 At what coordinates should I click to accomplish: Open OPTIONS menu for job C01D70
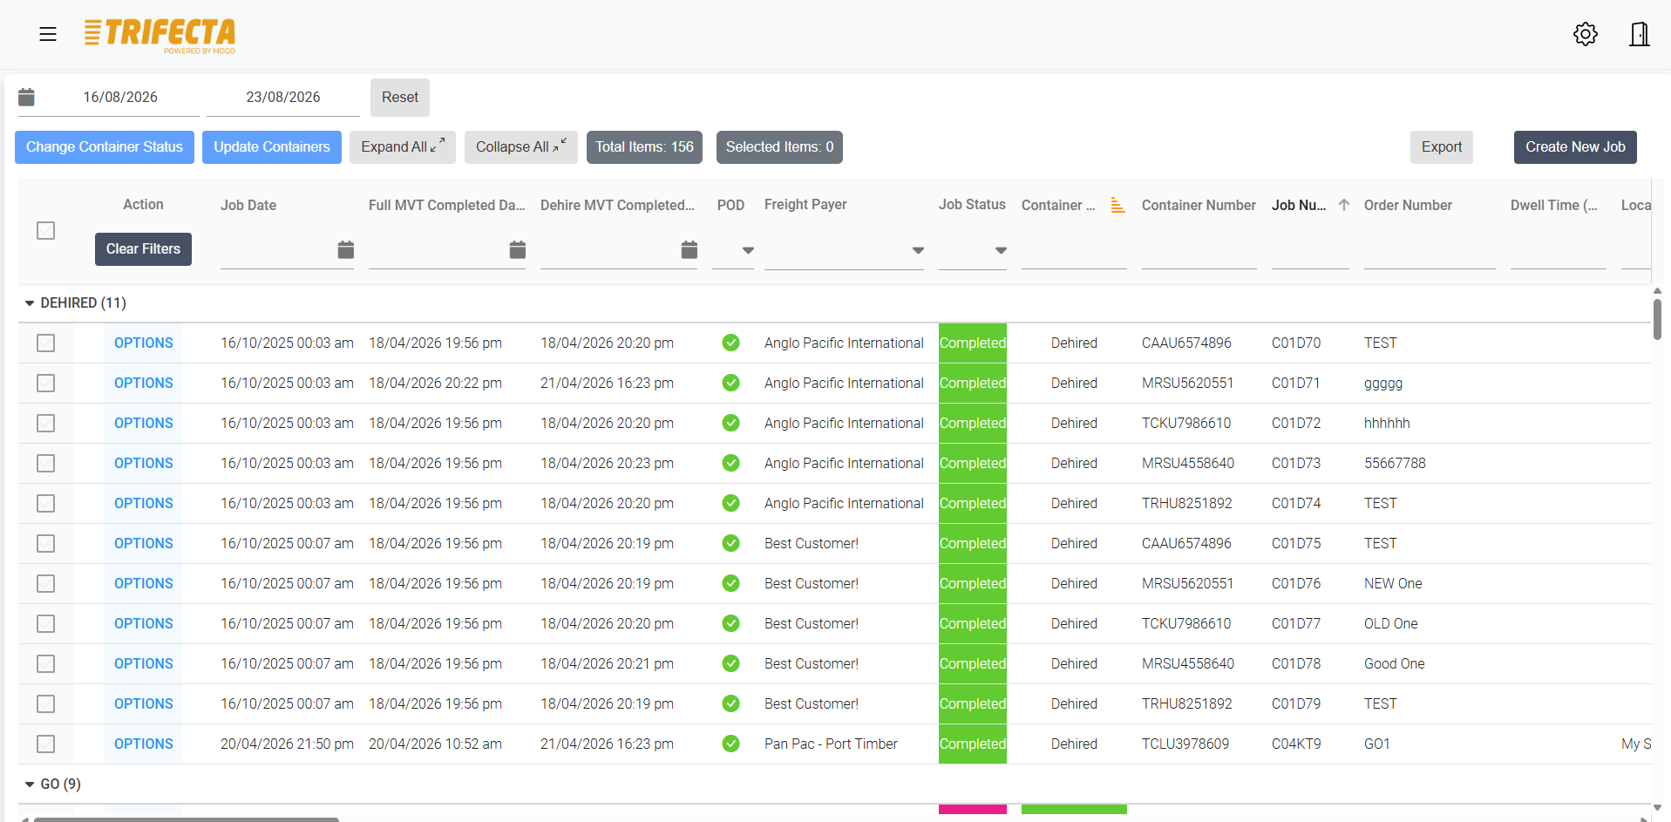click(x=144, y=343)
